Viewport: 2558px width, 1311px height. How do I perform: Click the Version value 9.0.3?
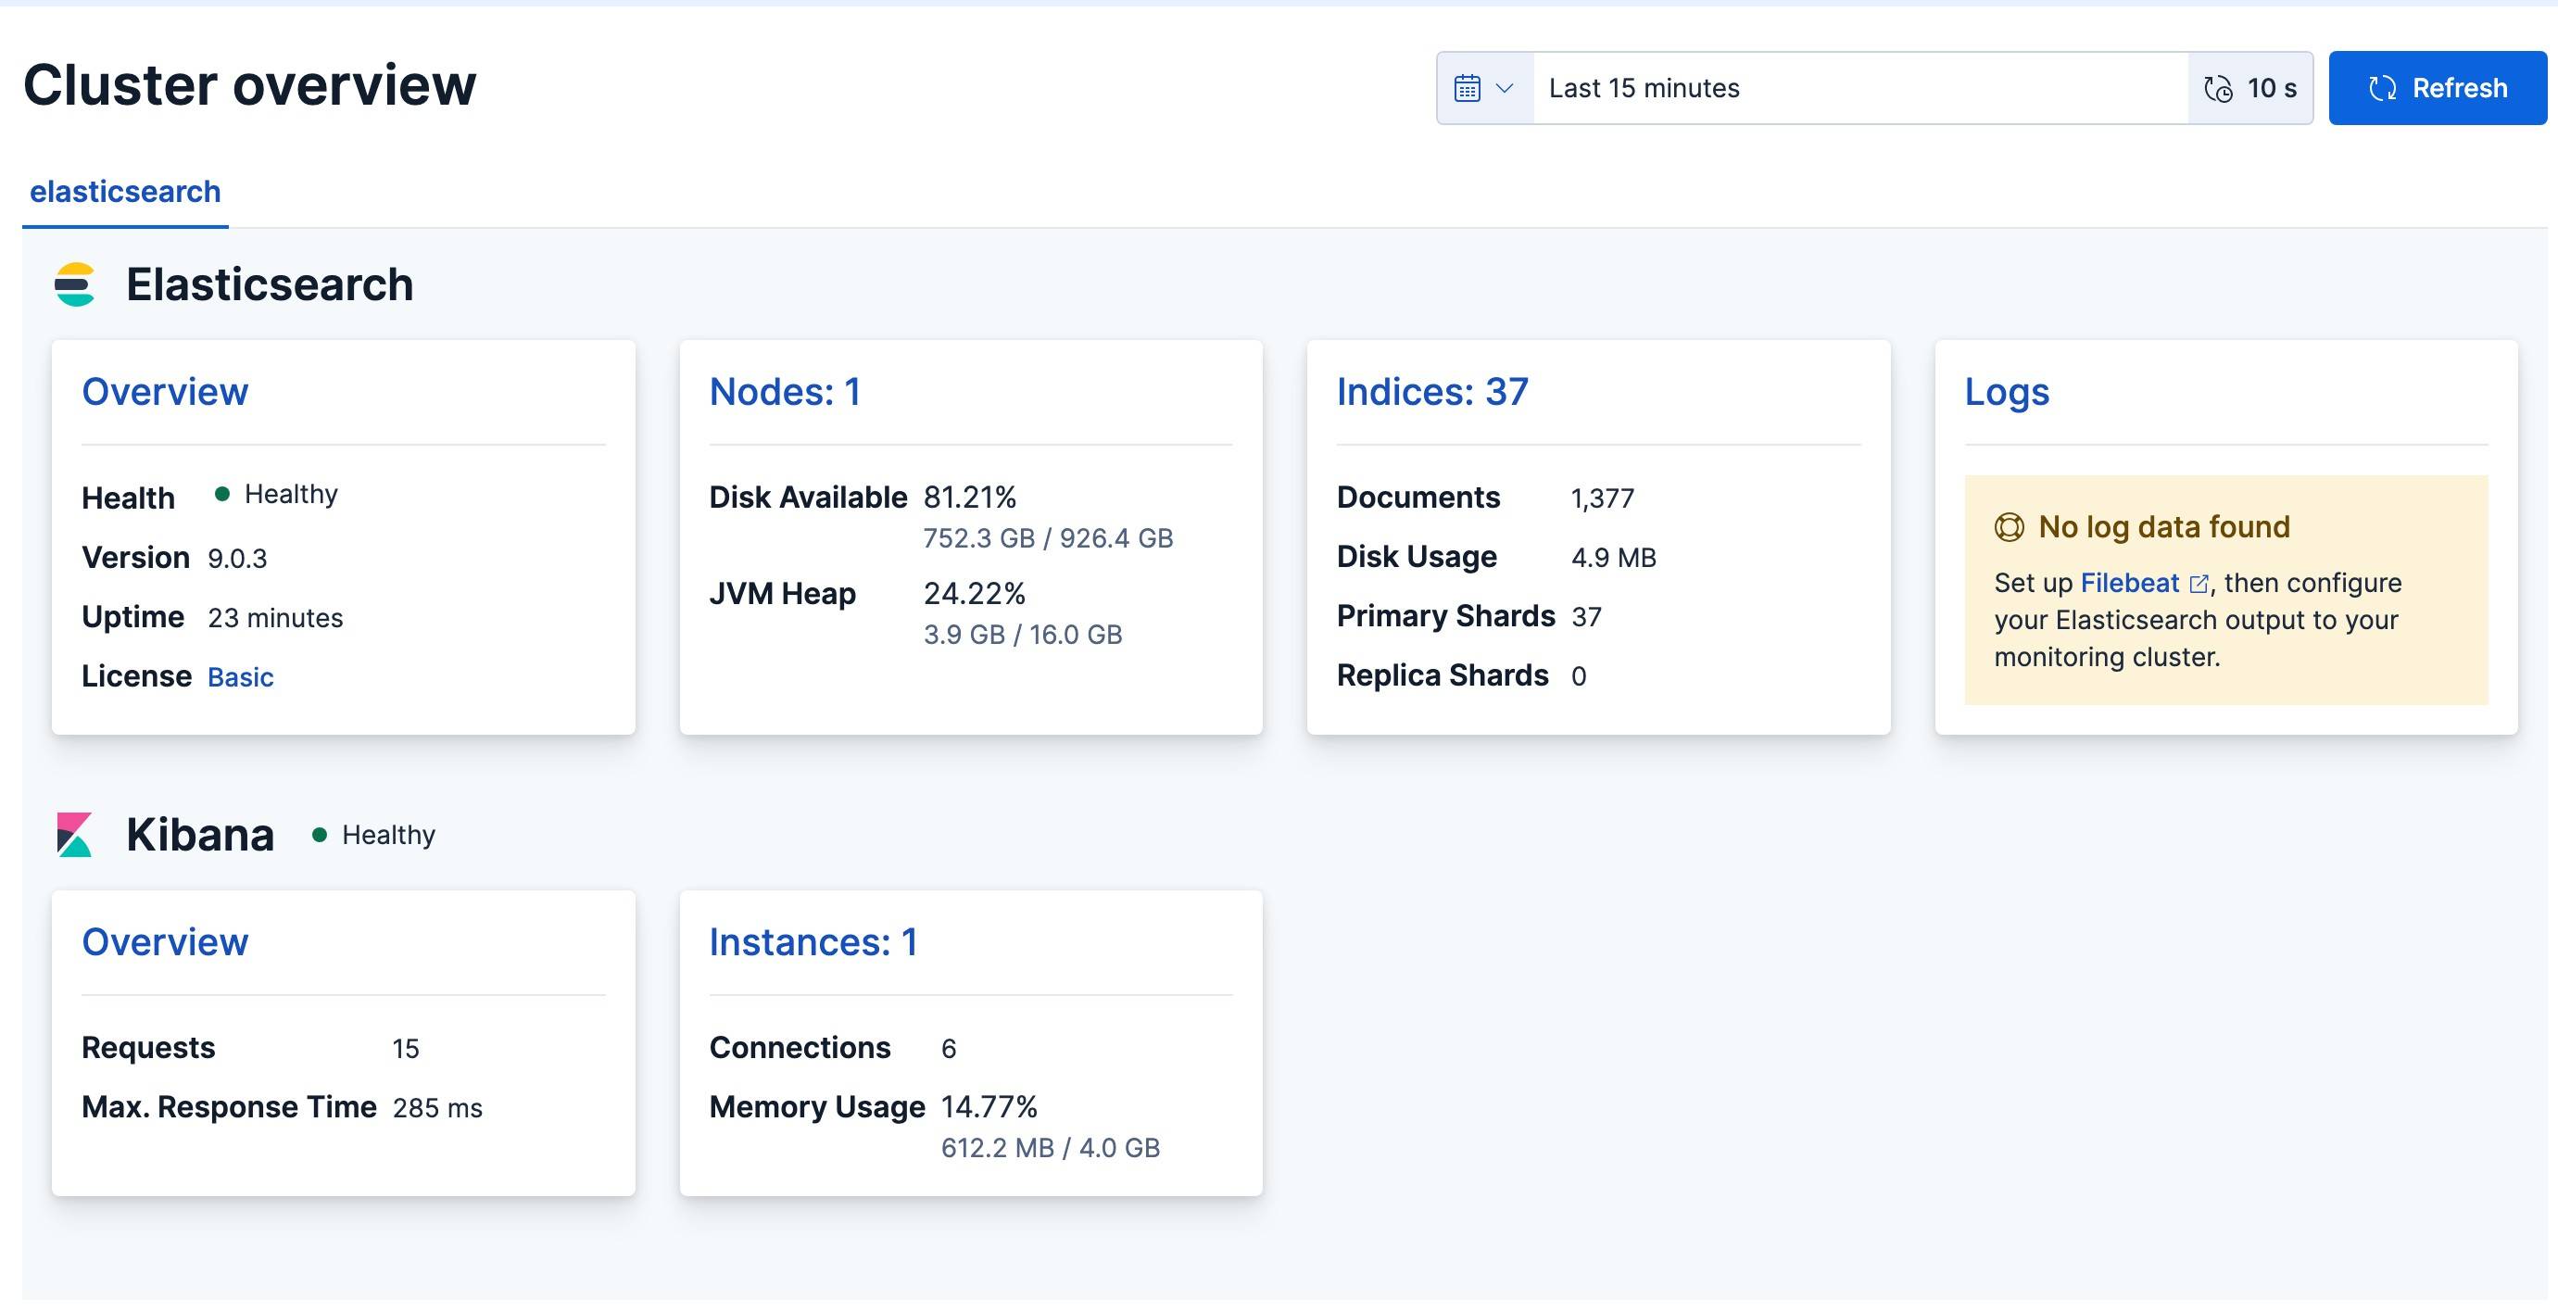click(x=237, y=558)
